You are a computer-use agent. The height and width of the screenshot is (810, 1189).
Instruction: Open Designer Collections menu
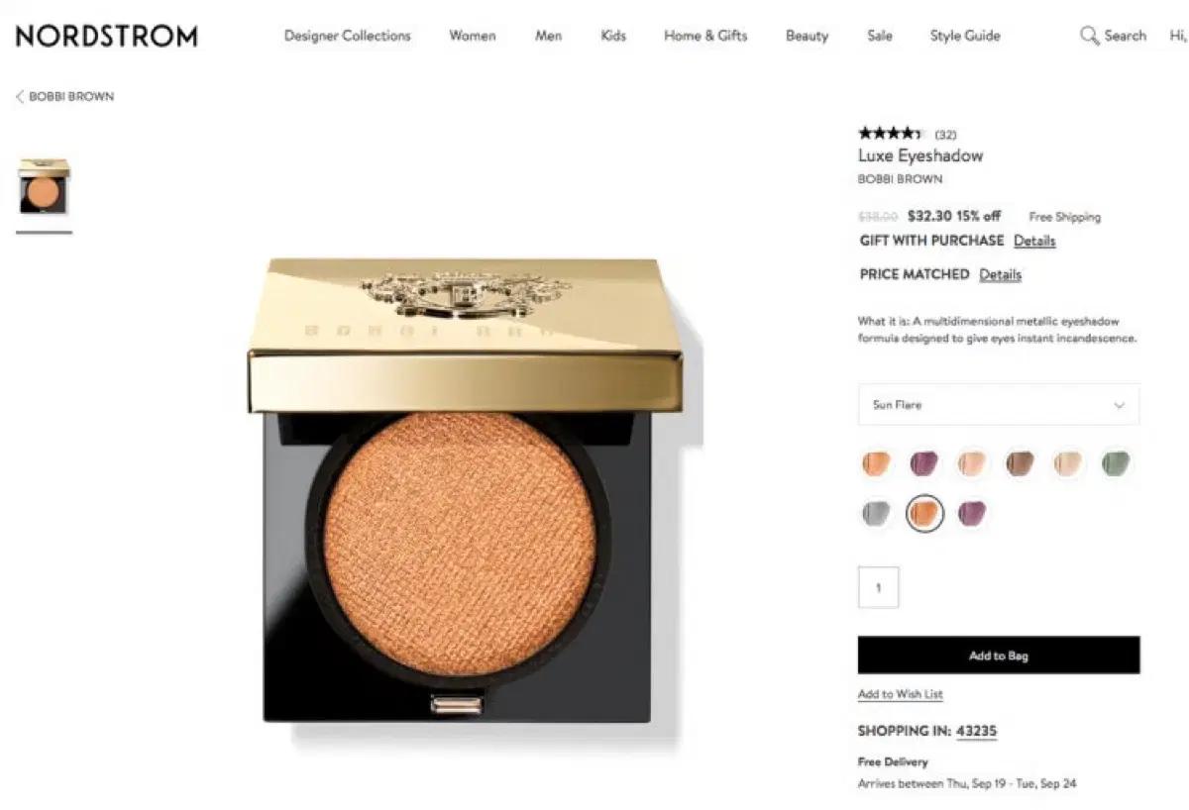tap(348, 36)
